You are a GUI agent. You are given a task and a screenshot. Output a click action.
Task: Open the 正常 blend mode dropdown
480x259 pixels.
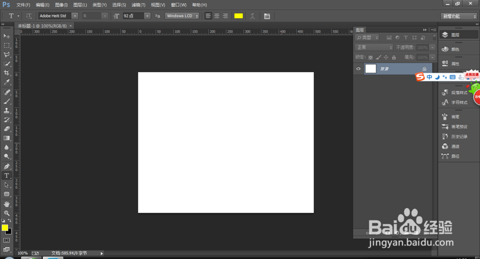point(374,47)
